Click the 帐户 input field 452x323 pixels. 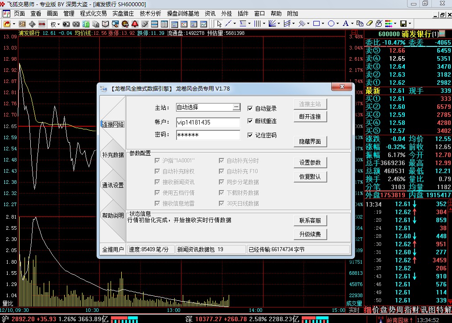(x=208, y=122)
